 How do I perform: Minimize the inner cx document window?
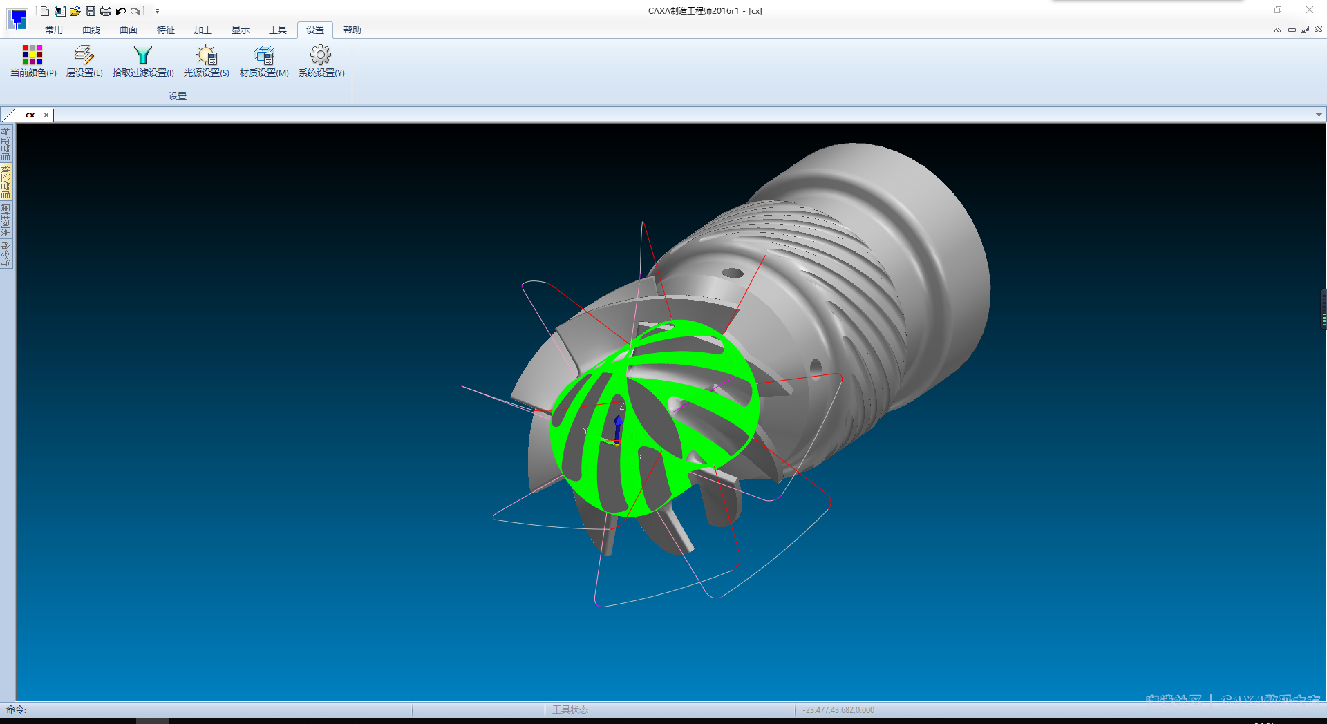click(x=1292, y=30)
